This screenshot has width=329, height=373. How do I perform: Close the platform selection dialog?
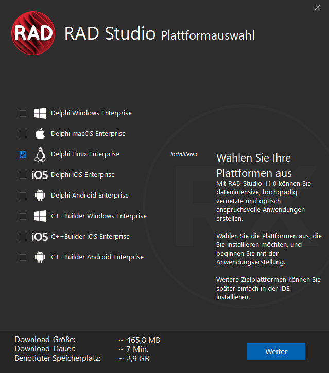click(x=318, y=7)
